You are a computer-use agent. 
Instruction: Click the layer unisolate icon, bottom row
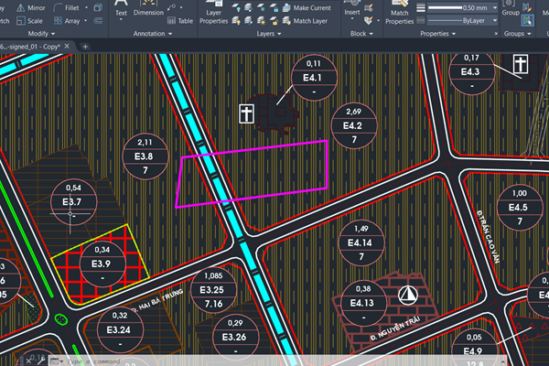coord(248,21)
